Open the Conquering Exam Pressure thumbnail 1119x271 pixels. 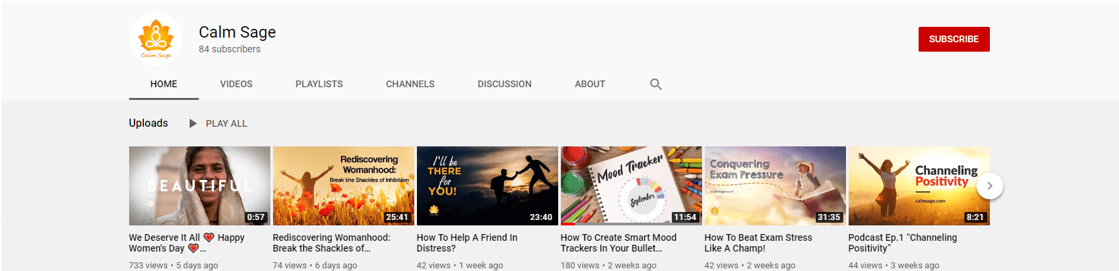coord(775,186)
